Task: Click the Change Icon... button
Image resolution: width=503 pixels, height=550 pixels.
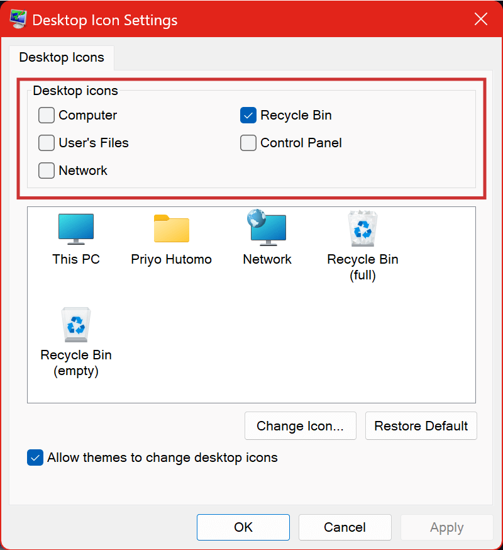Action: click(301, 426)
